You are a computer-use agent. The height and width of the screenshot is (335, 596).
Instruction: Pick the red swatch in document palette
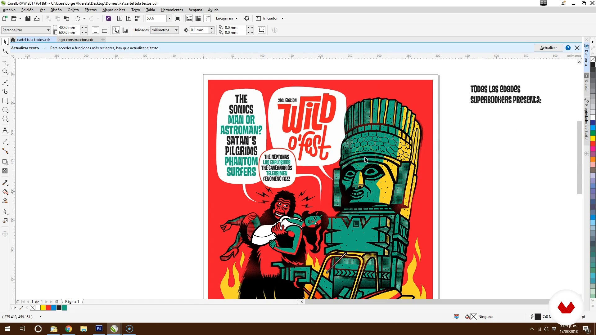point(48,308)
